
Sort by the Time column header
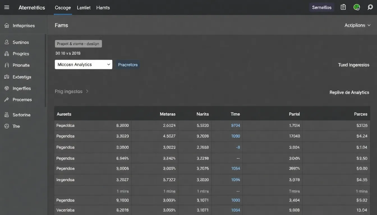[235, 114]
